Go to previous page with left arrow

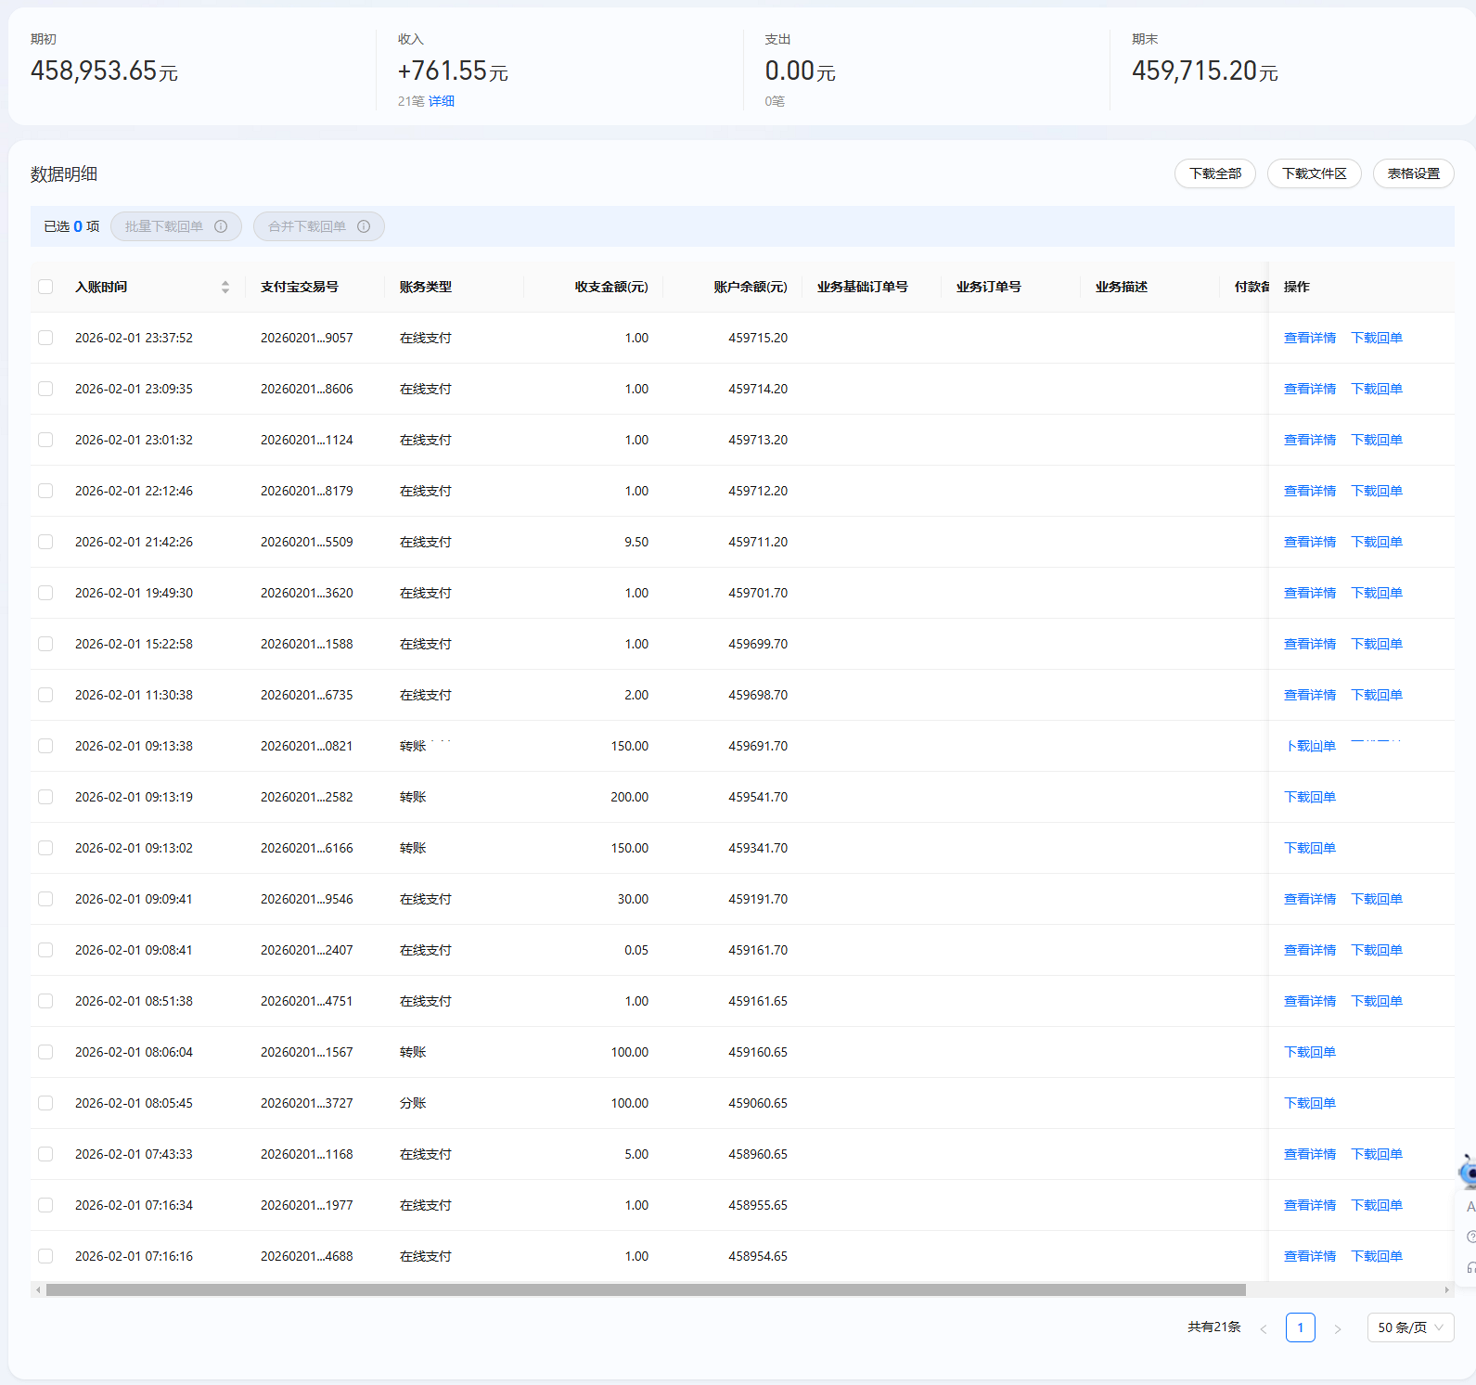(1263, 1328)
